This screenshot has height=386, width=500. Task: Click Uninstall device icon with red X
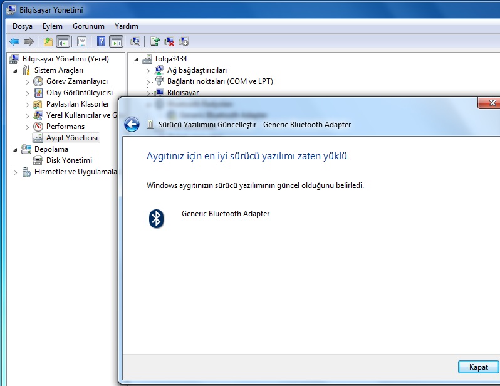[x=169, y=42]
